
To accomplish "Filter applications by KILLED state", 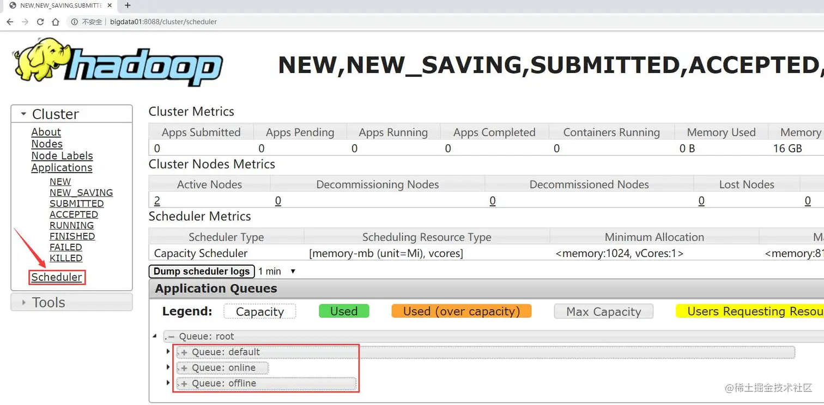I will 66,258.
